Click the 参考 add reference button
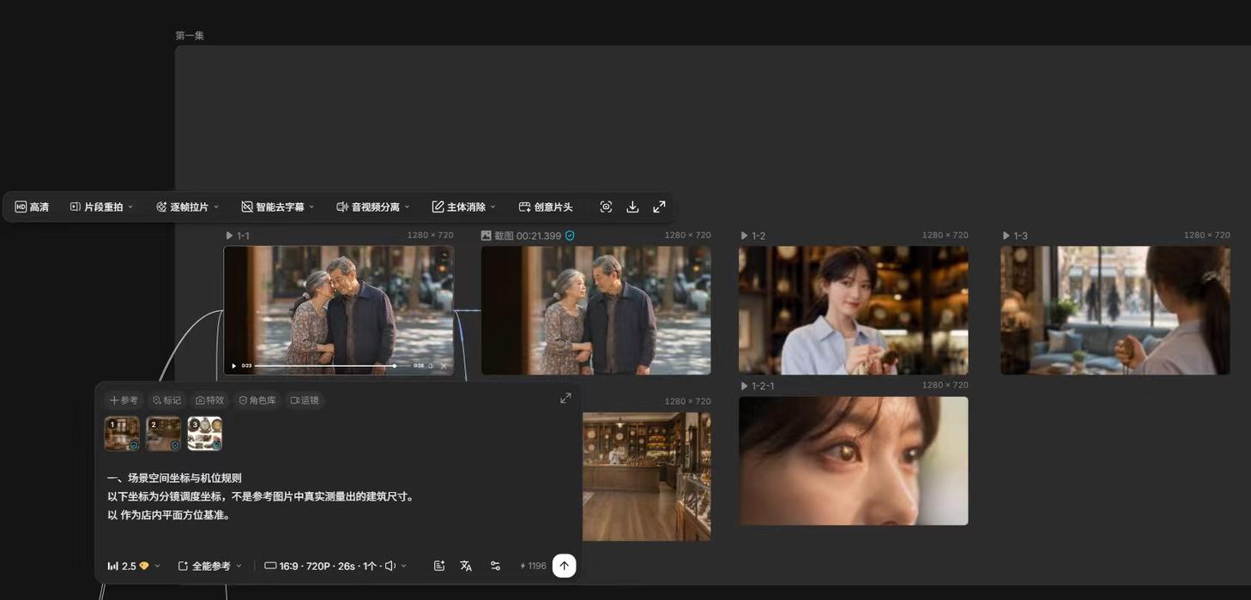The height and width of the screenshot is (600, 1251). coord(124,400)
